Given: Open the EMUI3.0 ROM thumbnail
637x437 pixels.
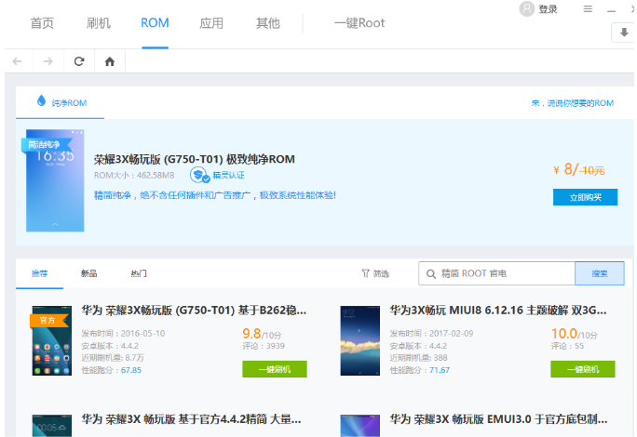Looking at the screenshot, I should [359, 426].
